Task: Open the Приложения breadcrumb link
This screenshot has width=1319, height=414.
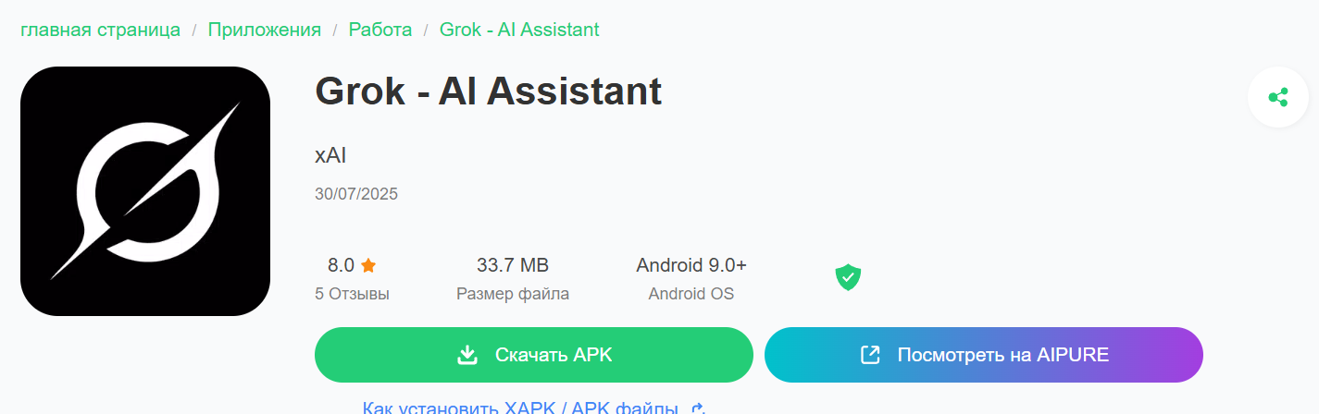Action: pyautogui.click(x=265, y=30)
